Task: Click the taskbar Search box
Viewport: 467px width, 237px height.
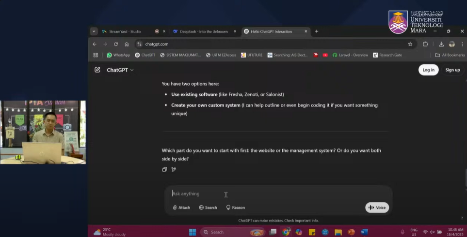Action: pyautogui.click(x=233, y=232)
